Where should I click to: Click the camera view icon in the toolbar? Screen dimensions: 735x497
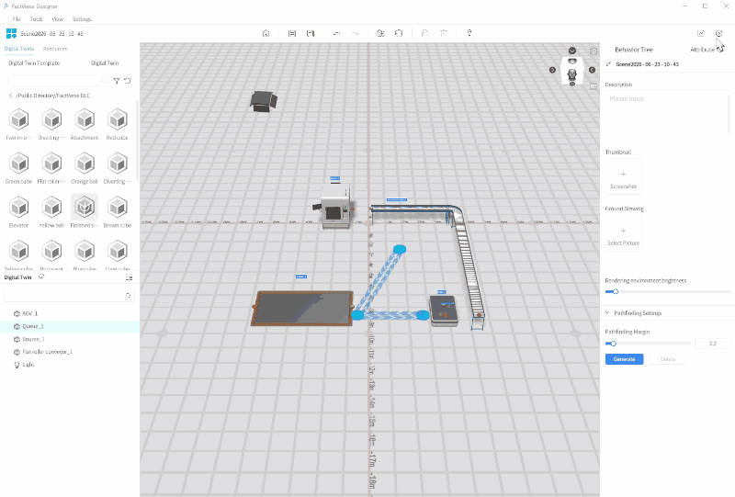[x=380, y=33]
